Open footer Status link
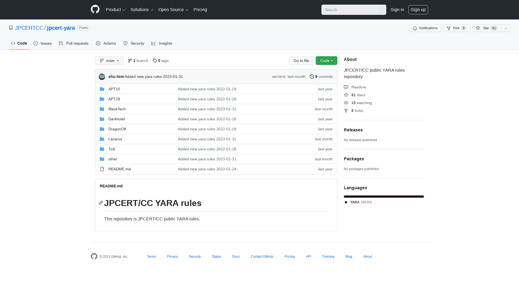This screenshot has height=292, width=519. pos(217,257)
